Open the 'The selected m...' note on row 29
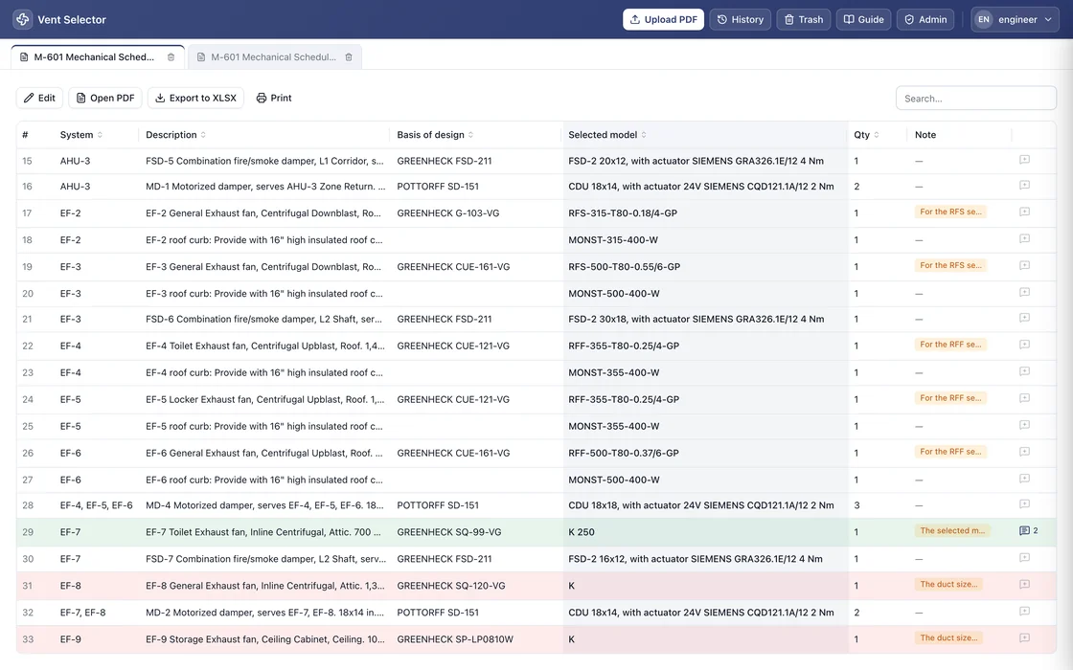The width and height of the screenshot is (1073, 670). coord(952,530)
